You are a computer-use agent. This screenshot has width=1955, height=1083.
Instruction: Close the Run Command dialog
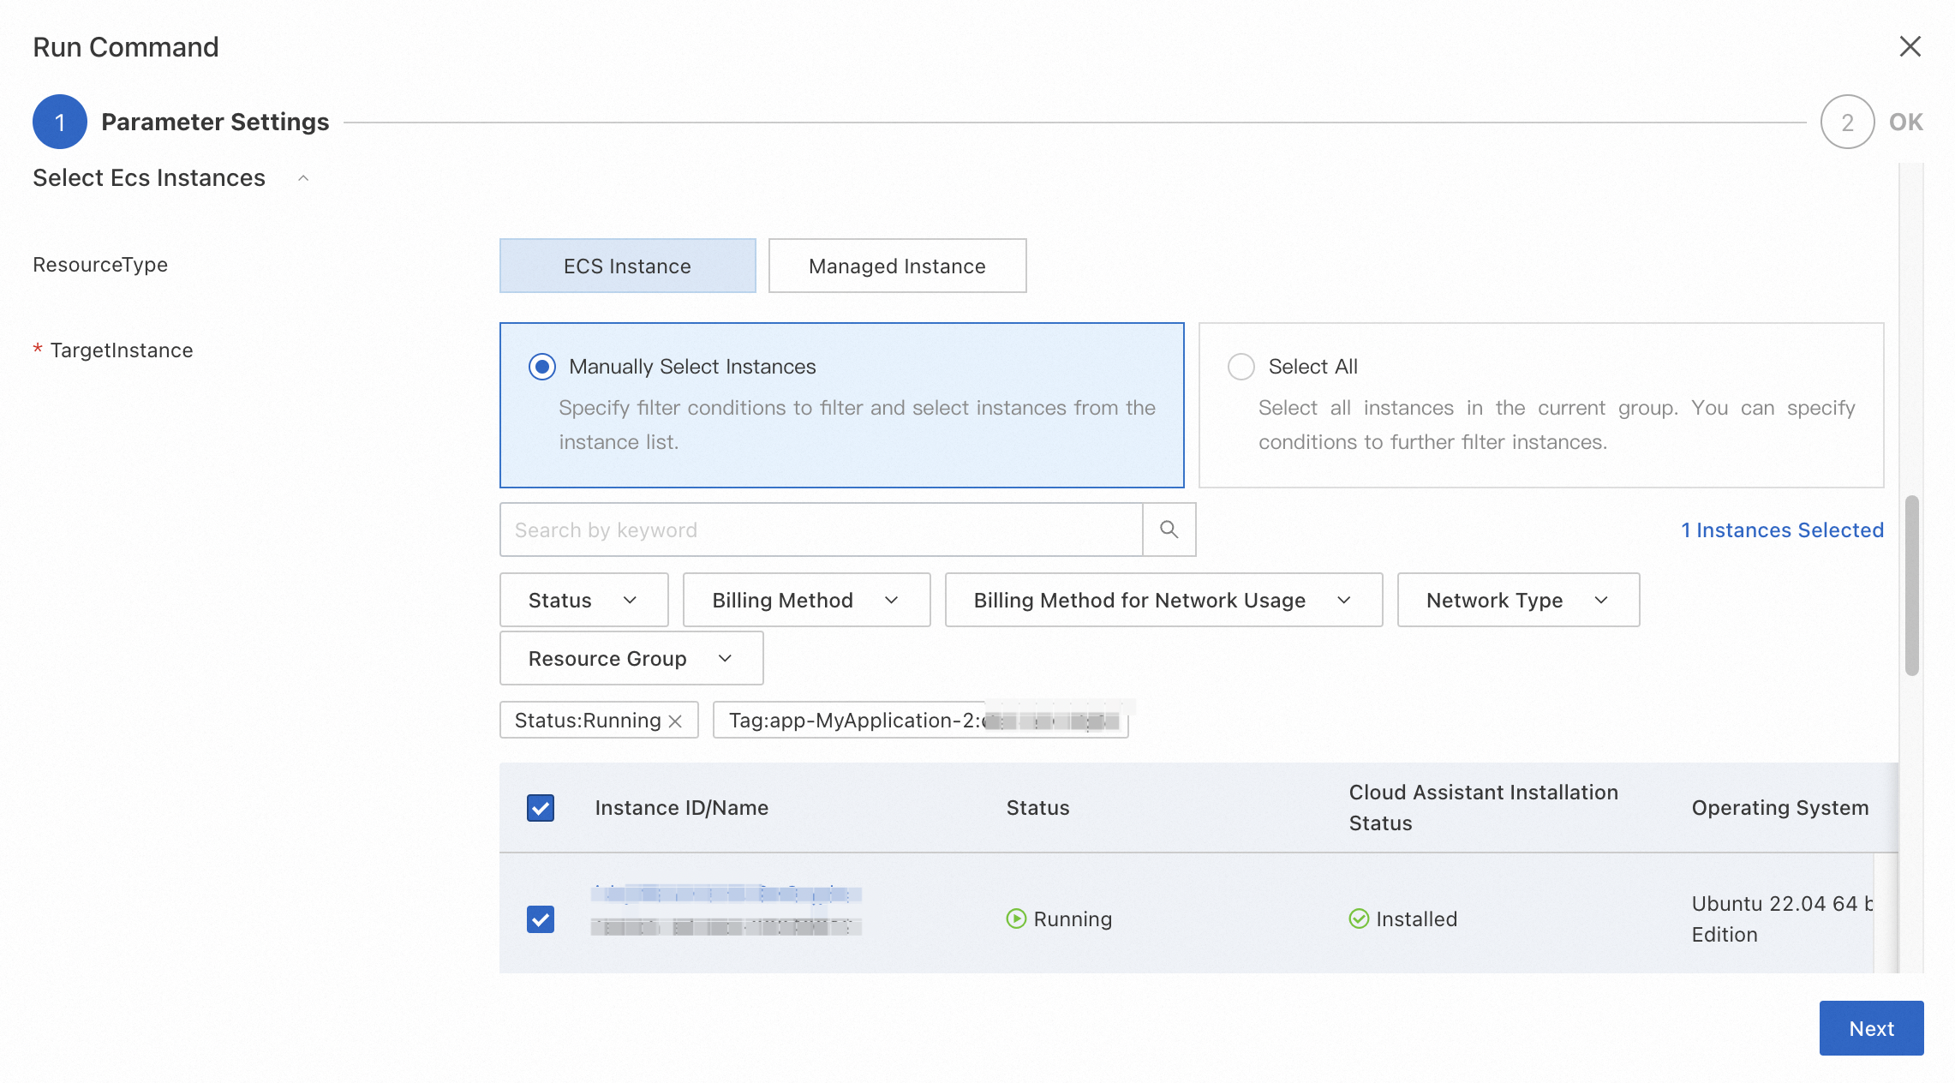[1910, 46]
